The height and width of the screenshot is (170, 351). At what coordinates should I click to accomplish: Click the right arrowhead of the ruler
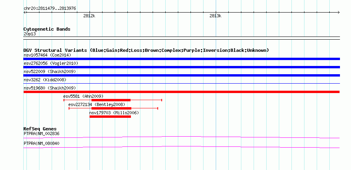click(339, 13)
